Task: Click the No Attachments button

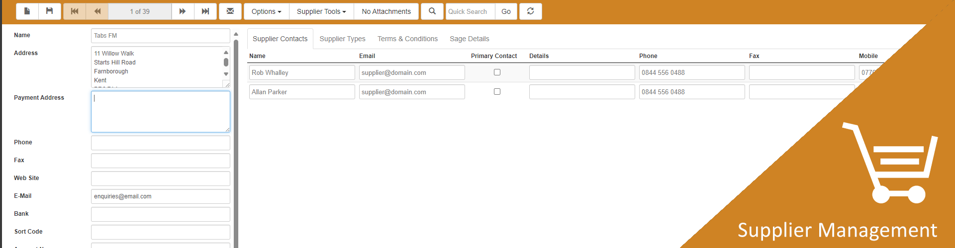Action: 386,11
